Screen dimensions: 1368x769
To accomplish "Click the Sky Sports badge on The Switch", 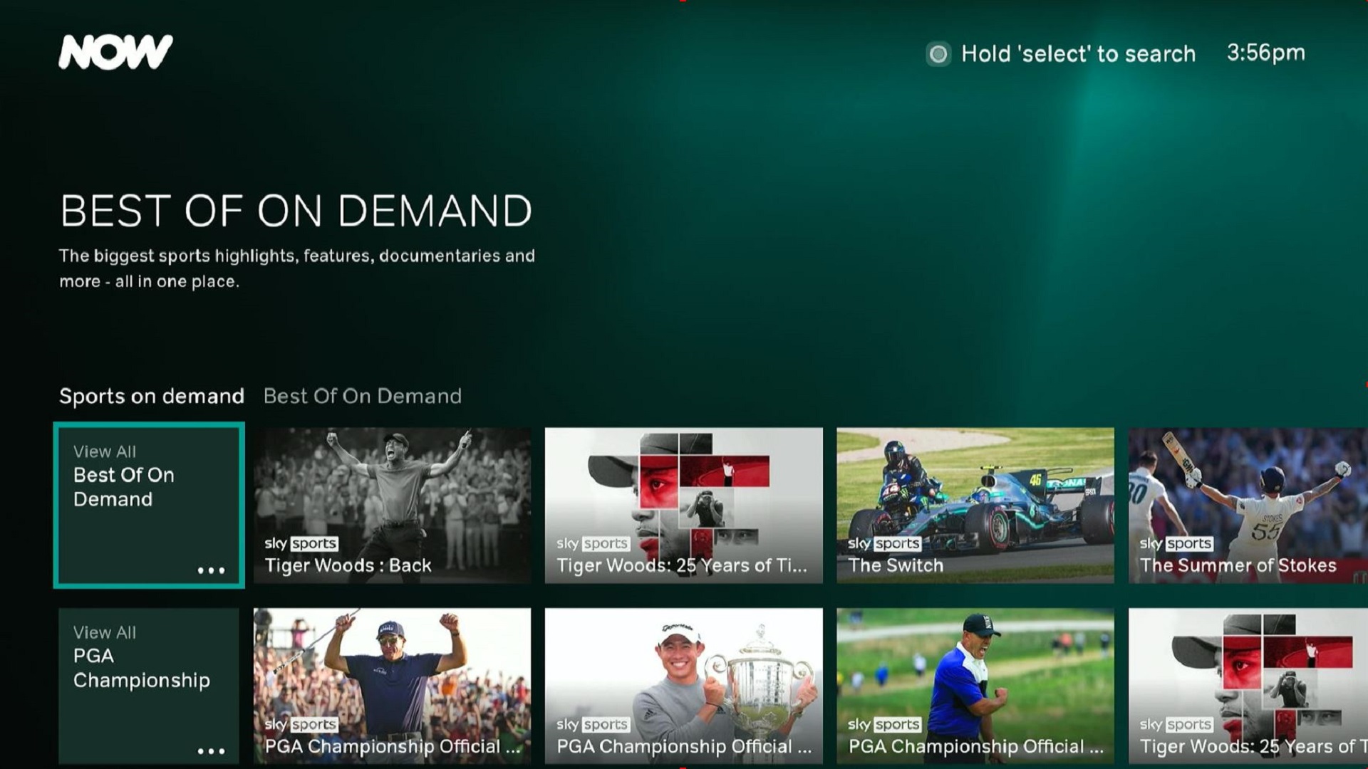I will [884, 543].
